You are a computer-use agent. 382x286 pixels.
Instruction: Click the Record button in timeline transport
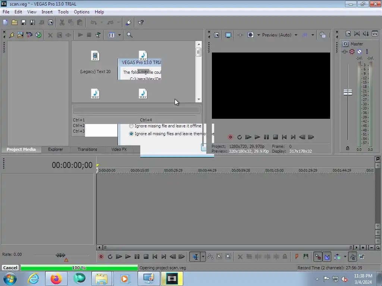[x=101, y=257]
